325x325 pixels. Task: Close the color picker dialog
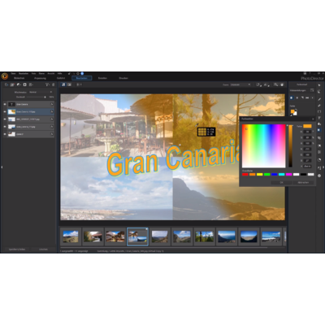(313, 119)
